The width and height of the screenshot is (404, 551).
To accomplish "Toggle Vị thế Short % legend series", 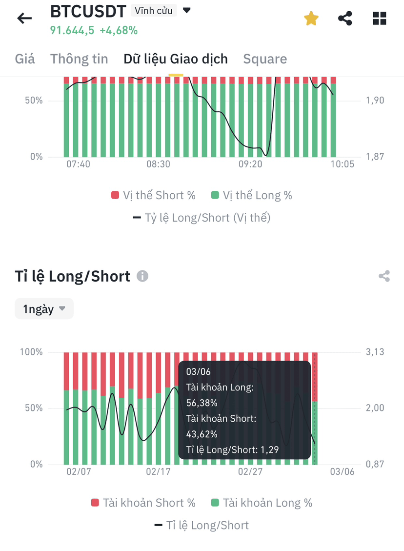I will (x=154, y=195).
